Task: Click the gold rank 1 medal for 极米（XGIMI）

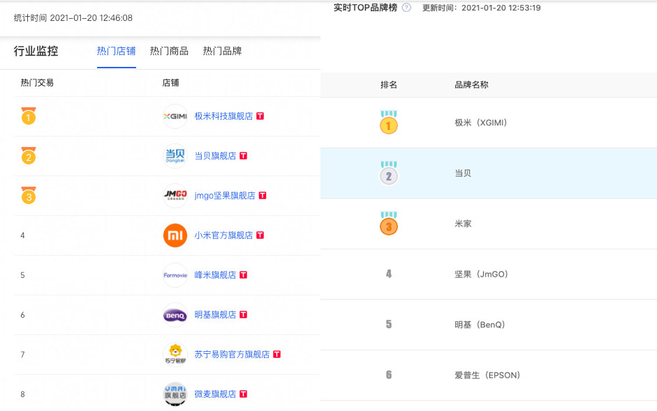Action: coord(388,124)
